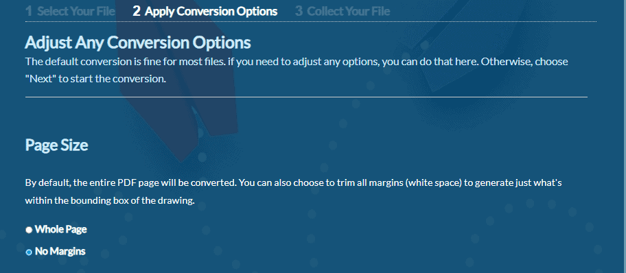Click the step number 1 digit
The height and width of the screenshot is (273, 626).
click(28, 11)
